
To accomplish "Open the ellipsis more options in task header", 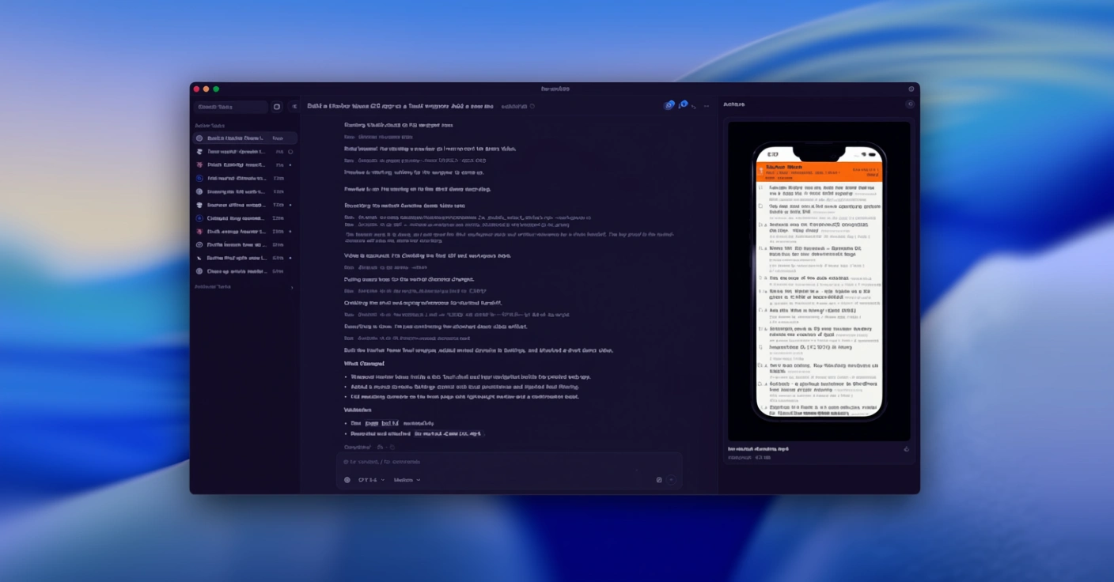I will [x=707, y=106].
